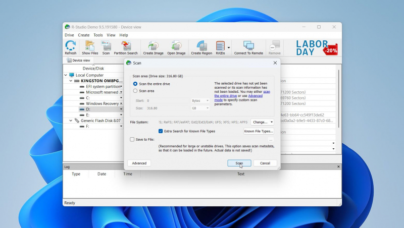
Task: Click the properties panel vertical scrollbar
Action: click(338, 98)
